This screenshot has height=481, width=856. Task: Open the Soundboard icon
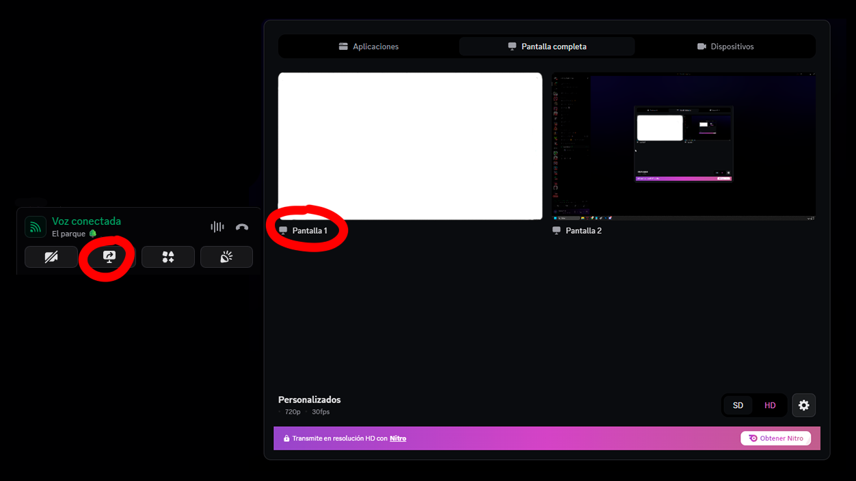pos(226,257)
